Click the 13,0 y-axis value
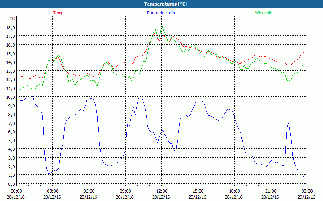This screenshot has height=201, width=323. (11, 71)
